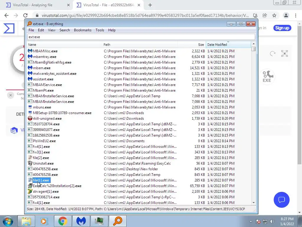Select the MbamPt.exe row
Image resolution: width=302 pixels, height=227 pixels.
(139, 90)
